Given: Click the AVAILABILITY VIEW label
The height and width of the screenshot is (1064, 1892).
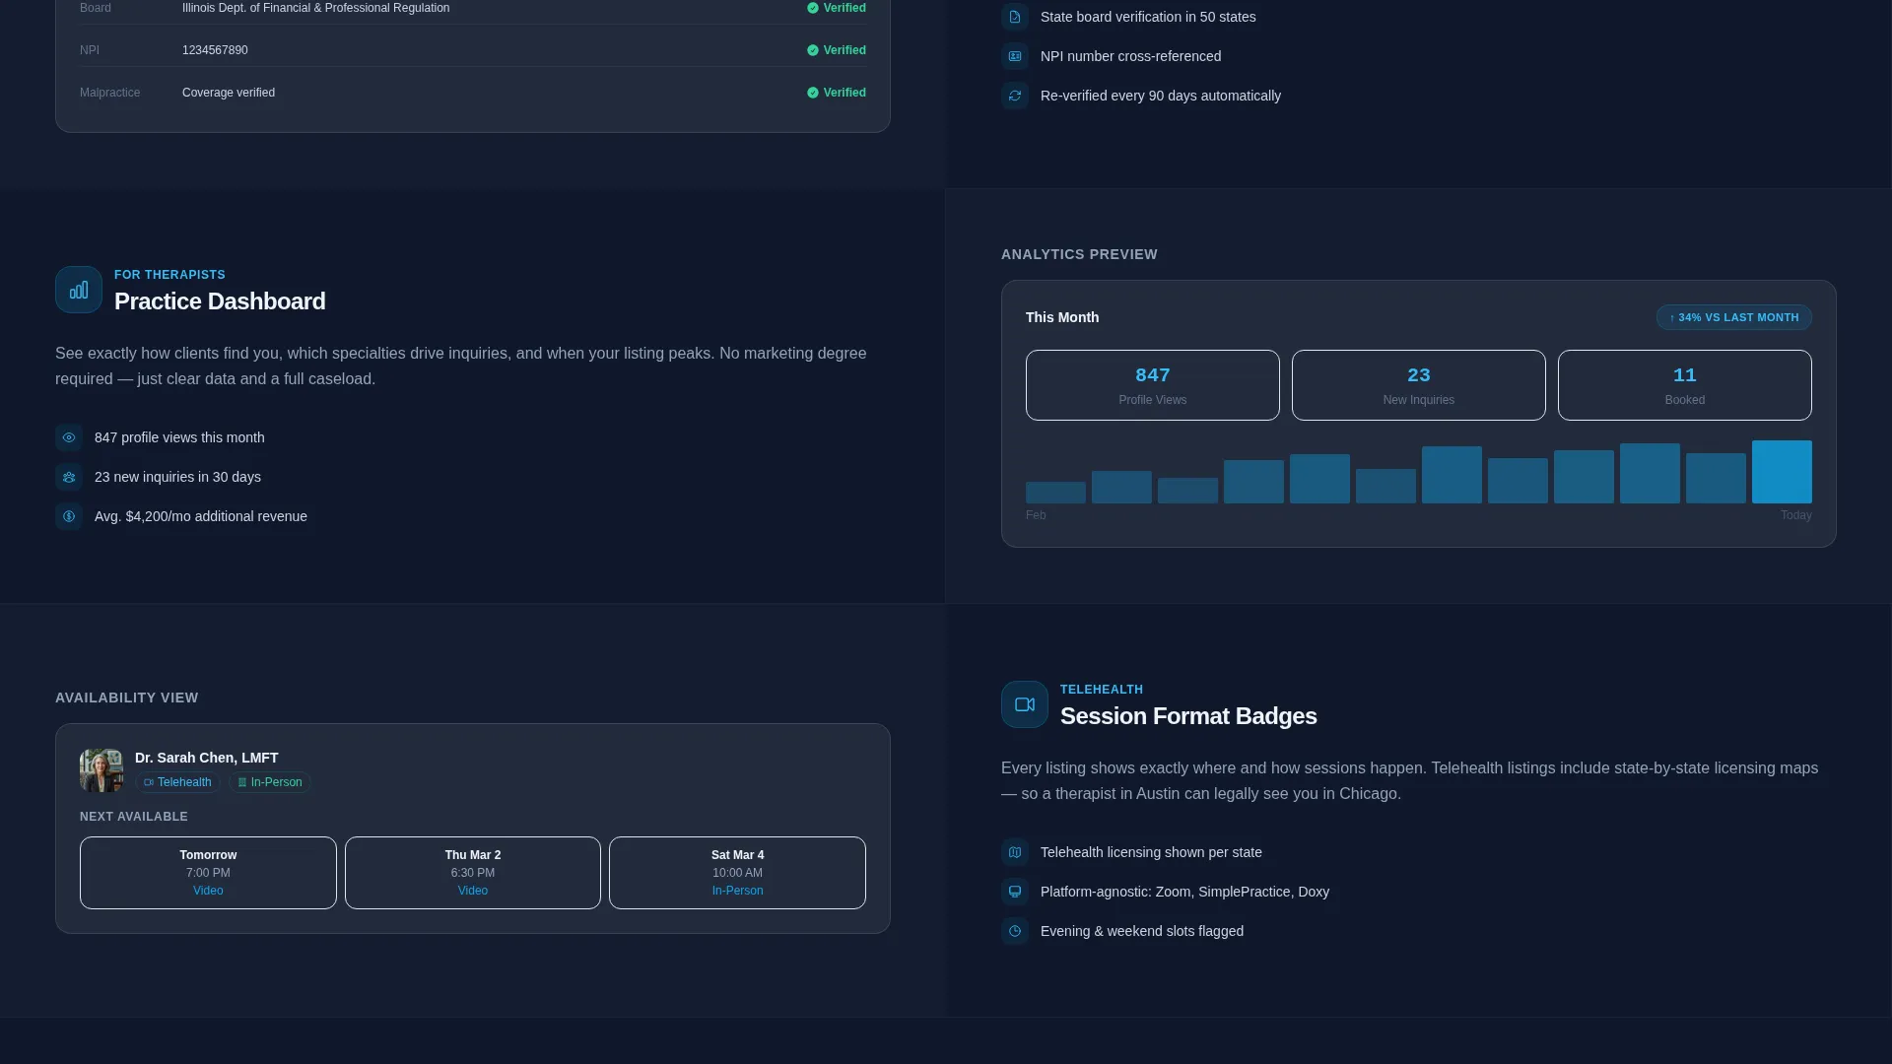Looking at the screenshot, I should point(127,698).
